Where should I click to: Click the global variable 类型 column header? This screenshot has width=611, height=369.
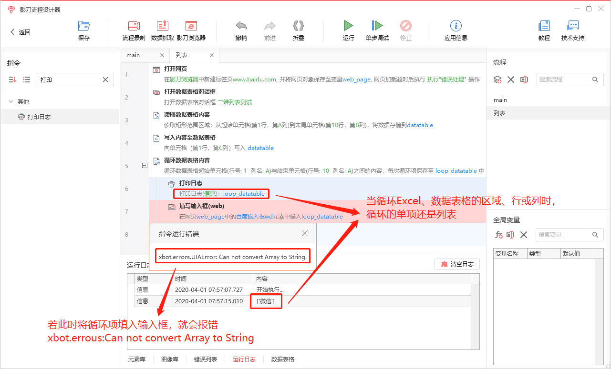[544, 253]
